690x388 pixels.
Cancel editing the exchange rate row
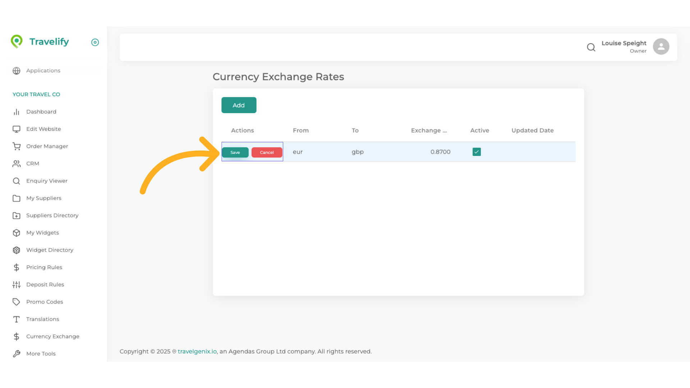click(x=267, y=152)
